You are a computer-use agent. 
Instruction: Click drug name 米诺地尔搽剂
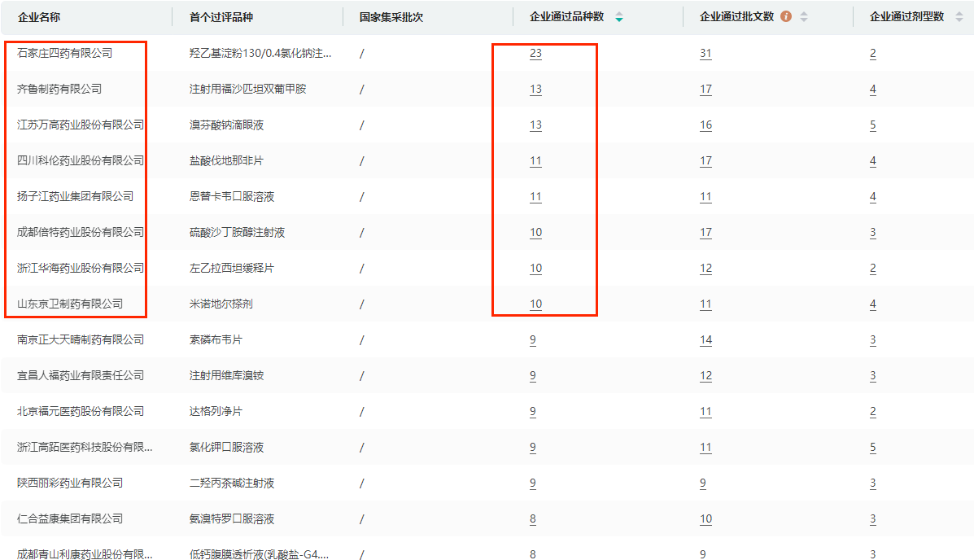pyautogui.click(x=221, y=304)
